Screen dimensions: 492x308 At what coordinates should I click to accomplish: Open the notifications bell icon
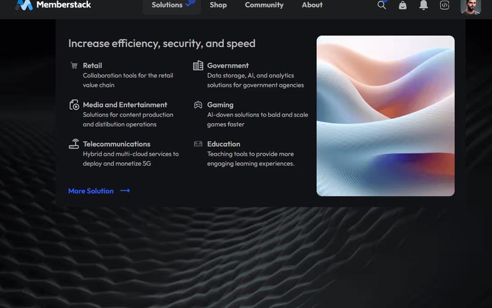click(x=424, y=5)
